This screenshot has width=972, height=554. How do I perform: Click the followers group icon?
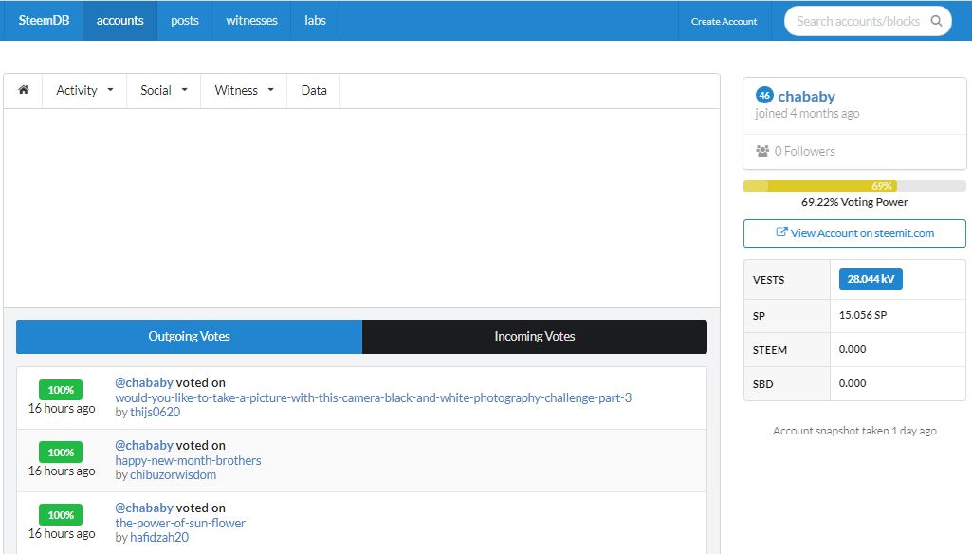pyautogui.click(x=762, y=151)
